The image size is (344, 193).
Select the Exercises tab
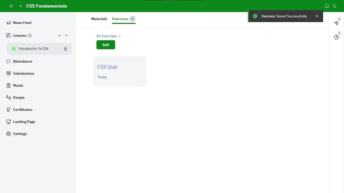[120, 19]
